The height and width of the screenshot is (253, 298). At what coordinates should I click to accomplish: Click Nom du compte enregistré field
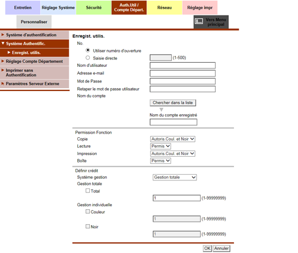pyautogui.click(x=173, y=122)
